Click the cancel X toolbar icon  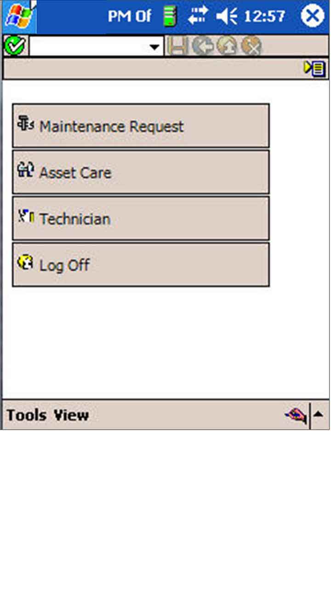coord(251,46)
